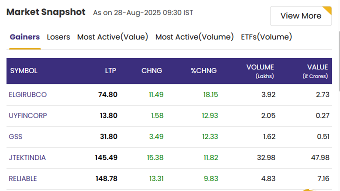Open the RELIABLE stock link
Image resolution: width=340 pixels, height=191 pixels.
[x=23, y=178]
